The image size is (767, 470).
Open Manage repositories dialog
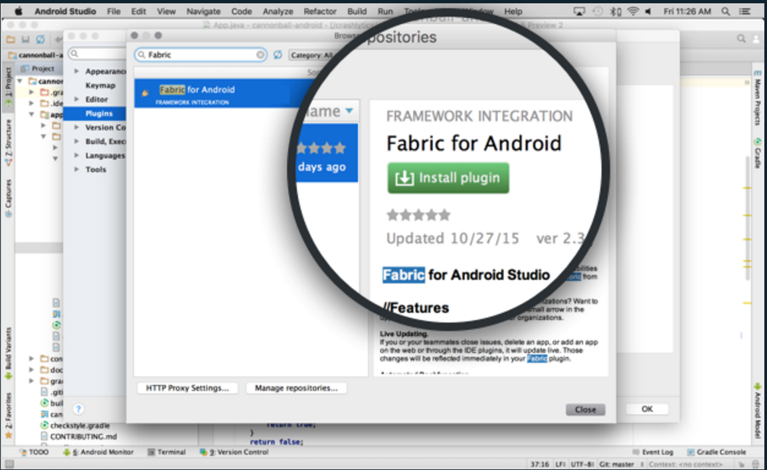pos(296,388)
